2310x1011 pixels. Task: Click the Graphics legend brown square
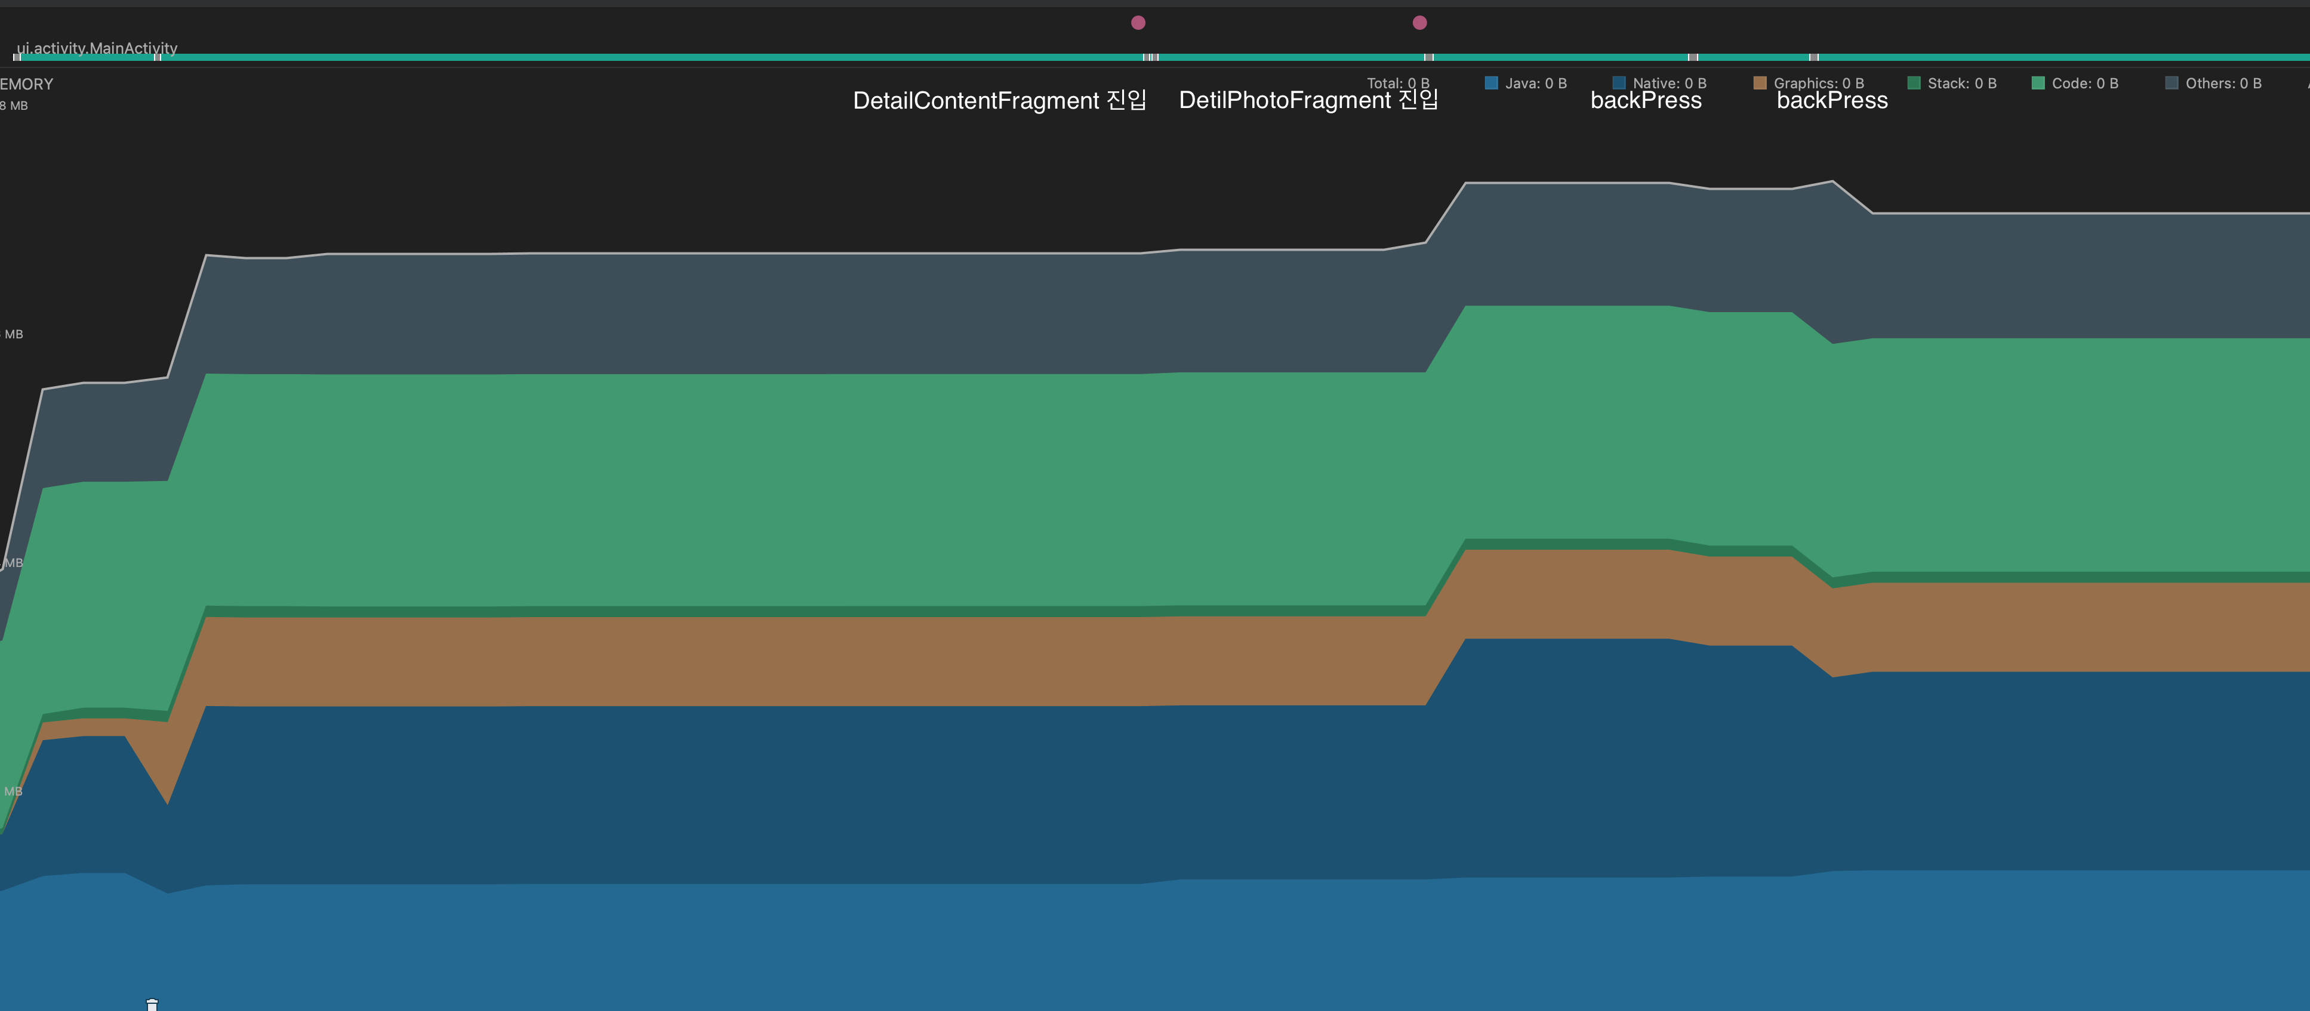click(x=1760, y=84)
